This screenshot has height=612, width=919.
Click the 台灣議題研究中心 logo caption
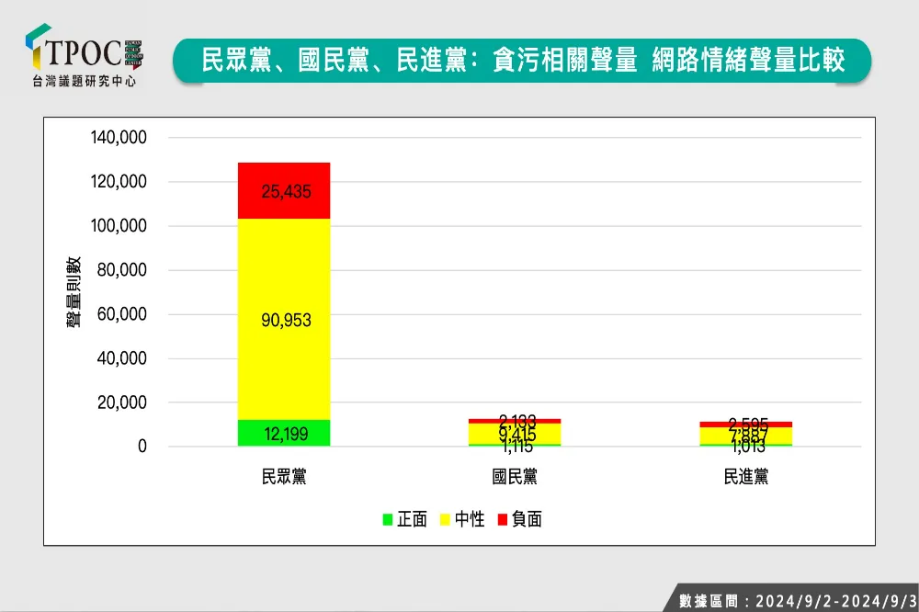(84, 82)
